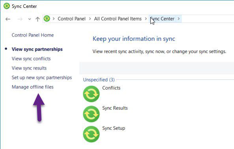Viewport: 234px width, 149px height.
Task: Open View sync conflicts
Action: [x=31, y=59]
